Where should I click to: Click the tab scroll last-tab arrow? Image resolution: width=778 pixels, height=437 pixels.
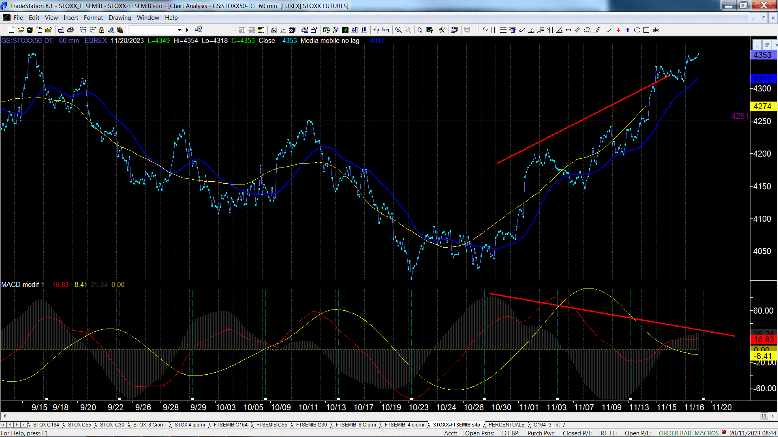[x=24, y=424]
